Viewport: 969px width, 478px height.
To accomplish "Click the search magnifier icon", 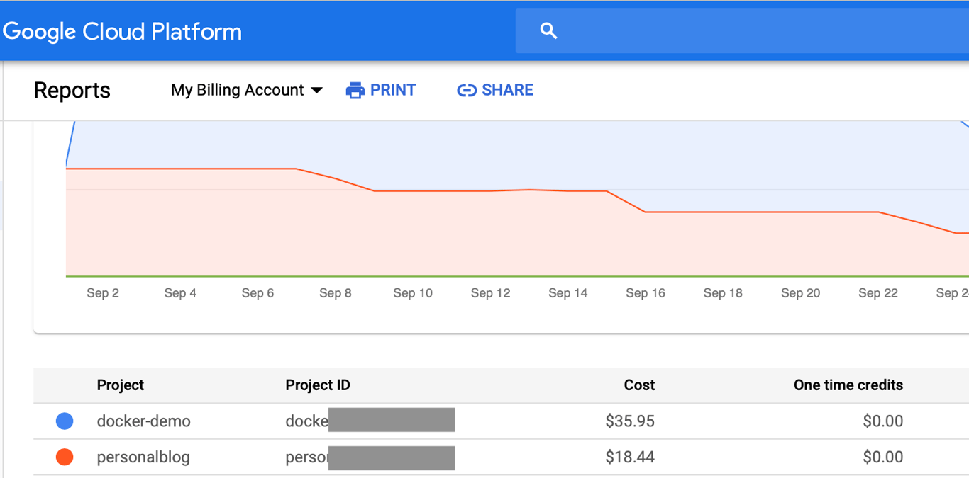I will 548,30.
